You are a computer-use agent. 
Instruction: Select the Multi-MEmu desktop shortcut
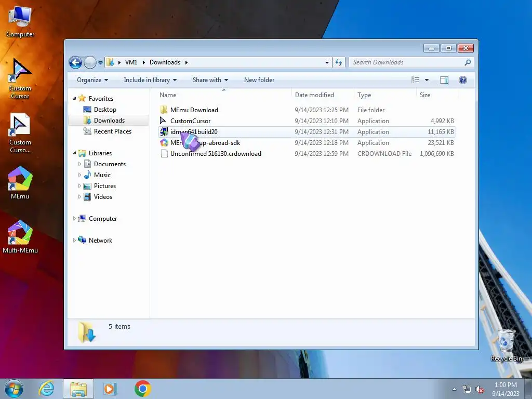(x=20, y=236)
